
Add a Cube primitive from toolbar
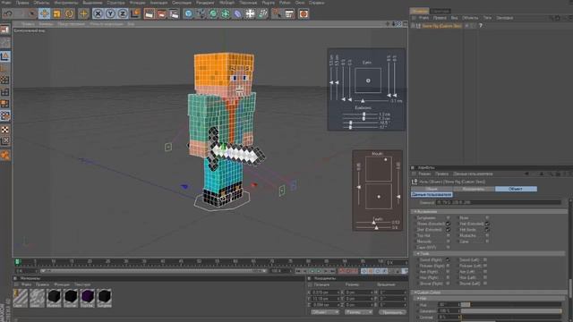click(x=188, y=14)
